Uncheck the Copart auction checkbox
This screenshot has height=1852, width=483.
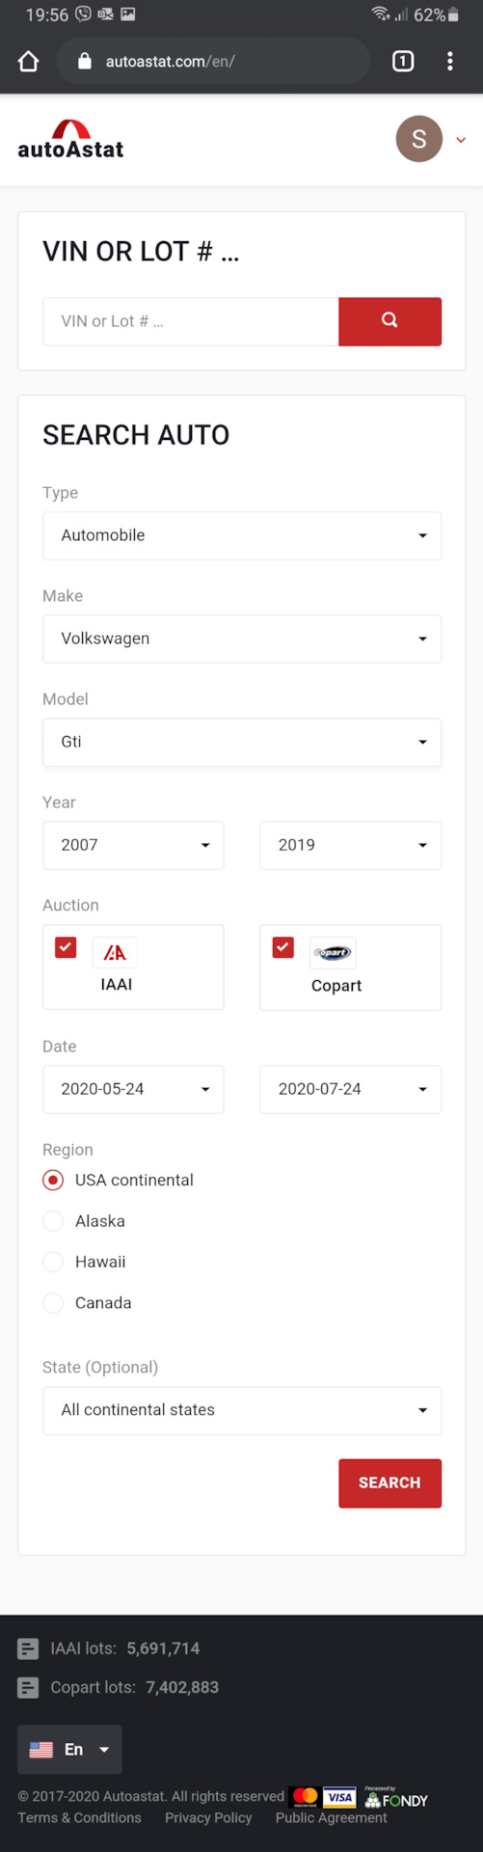point(282,947)
